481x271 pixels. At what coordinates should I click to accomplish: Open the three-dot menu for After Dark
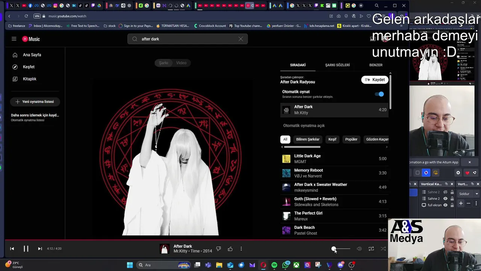(241, 249)
